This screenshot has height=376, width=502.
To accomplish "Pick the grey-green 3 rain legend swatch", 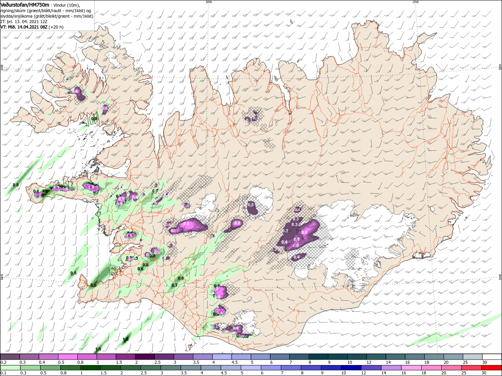I will click(x=171, y=368).
